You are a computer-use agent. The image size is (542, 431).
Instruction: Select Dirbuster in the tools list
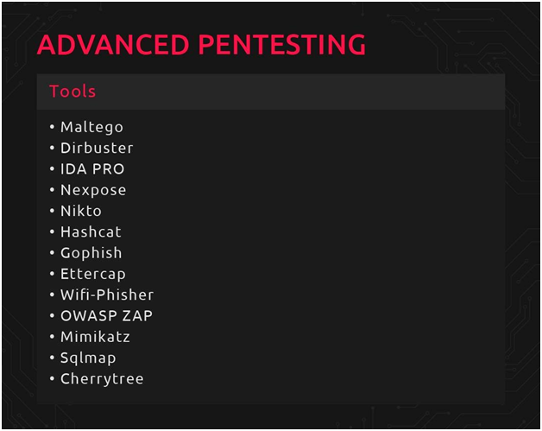click(97, 149)
